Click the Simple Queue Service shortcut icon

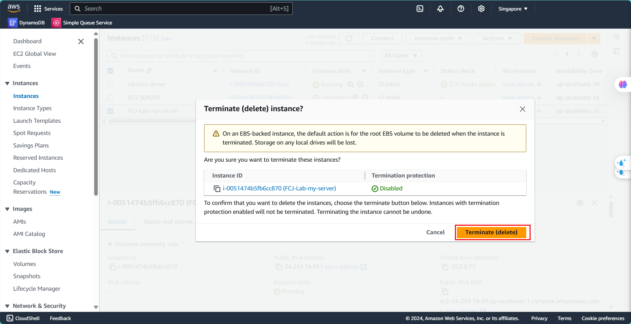point(56,23)
